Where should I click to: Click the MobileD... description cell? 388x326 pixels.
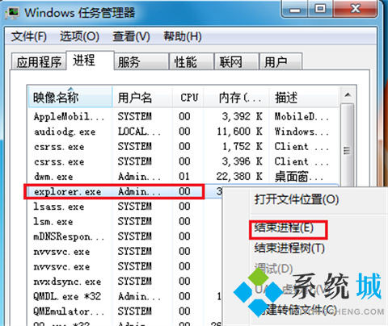[x=302, y=116]
